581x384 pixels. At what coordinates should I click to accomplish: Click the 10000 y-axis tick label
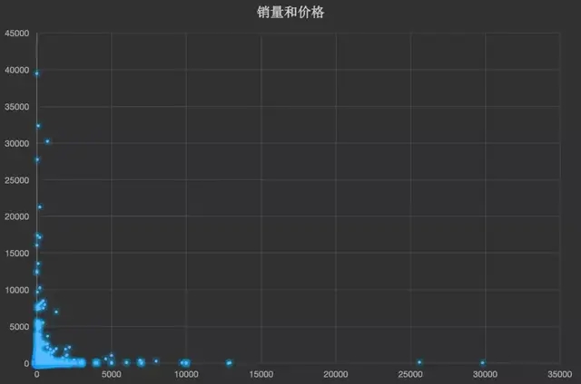click(x=17, y=290)
